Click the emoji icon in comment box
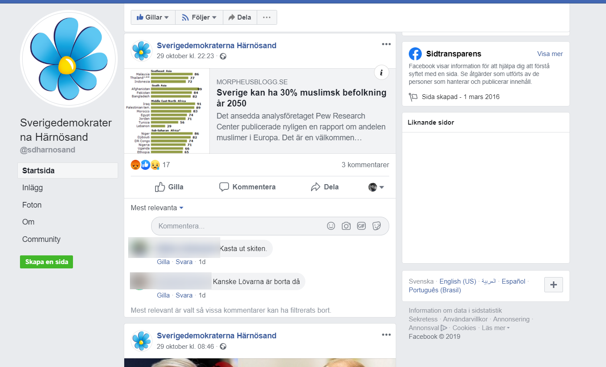This screenshot has height=367, width=606. pyautogui.click(x=331, y=226)
